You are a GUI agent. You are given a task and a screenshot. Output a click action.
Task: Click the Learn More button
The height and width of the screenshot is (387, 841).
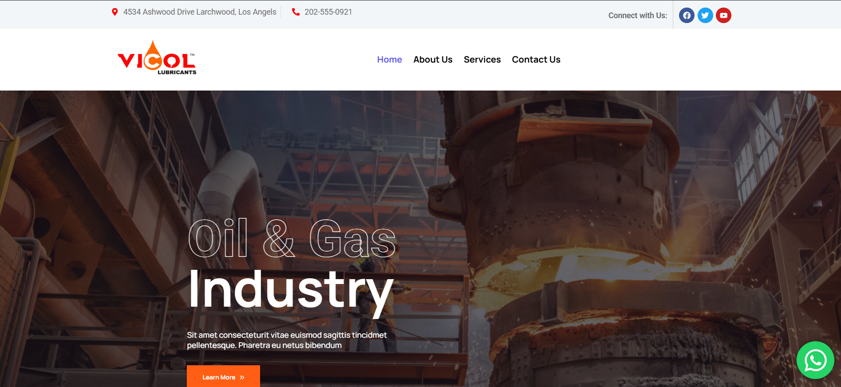click(223, 376)
